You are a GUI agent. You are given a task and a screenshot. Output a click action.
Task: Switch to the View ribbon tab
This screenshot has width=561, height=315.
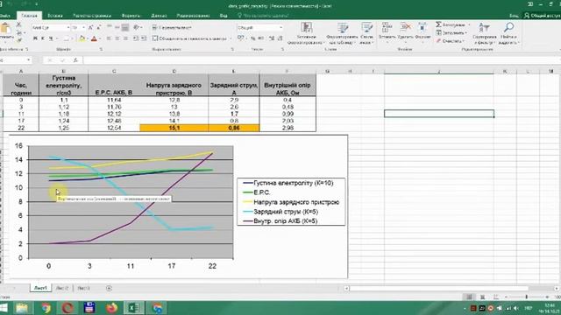224,16
